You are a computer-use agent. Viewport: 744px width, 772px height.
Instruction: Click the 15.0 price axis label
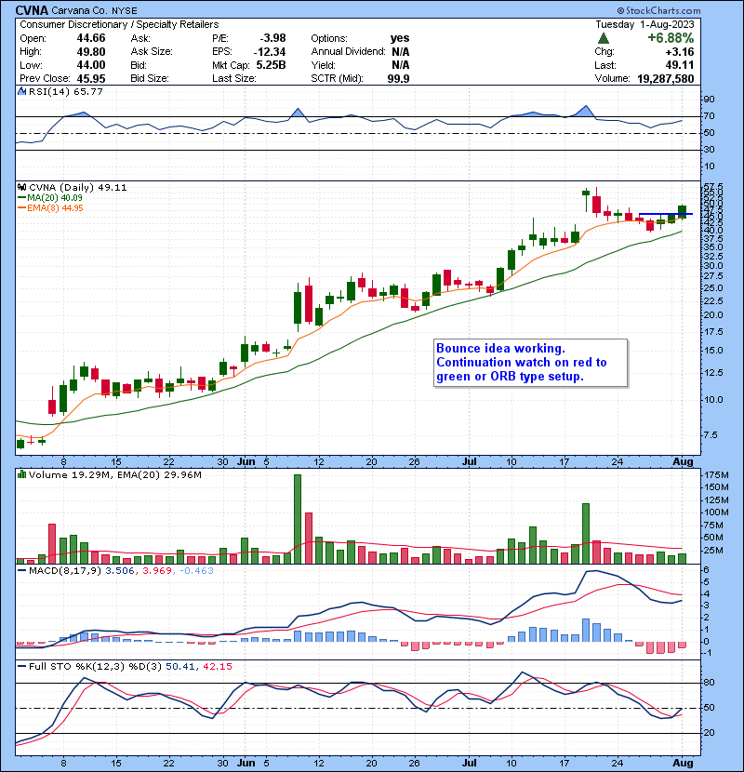713,351
